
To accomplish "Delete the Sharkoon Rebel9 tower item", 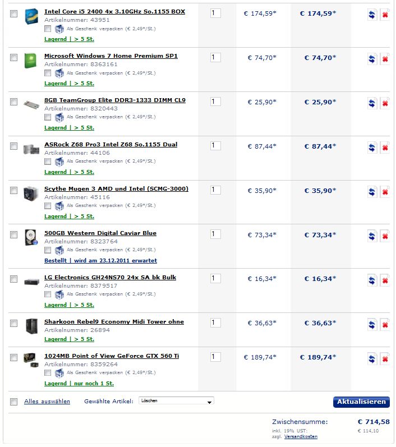I will [x=385, y=325].
